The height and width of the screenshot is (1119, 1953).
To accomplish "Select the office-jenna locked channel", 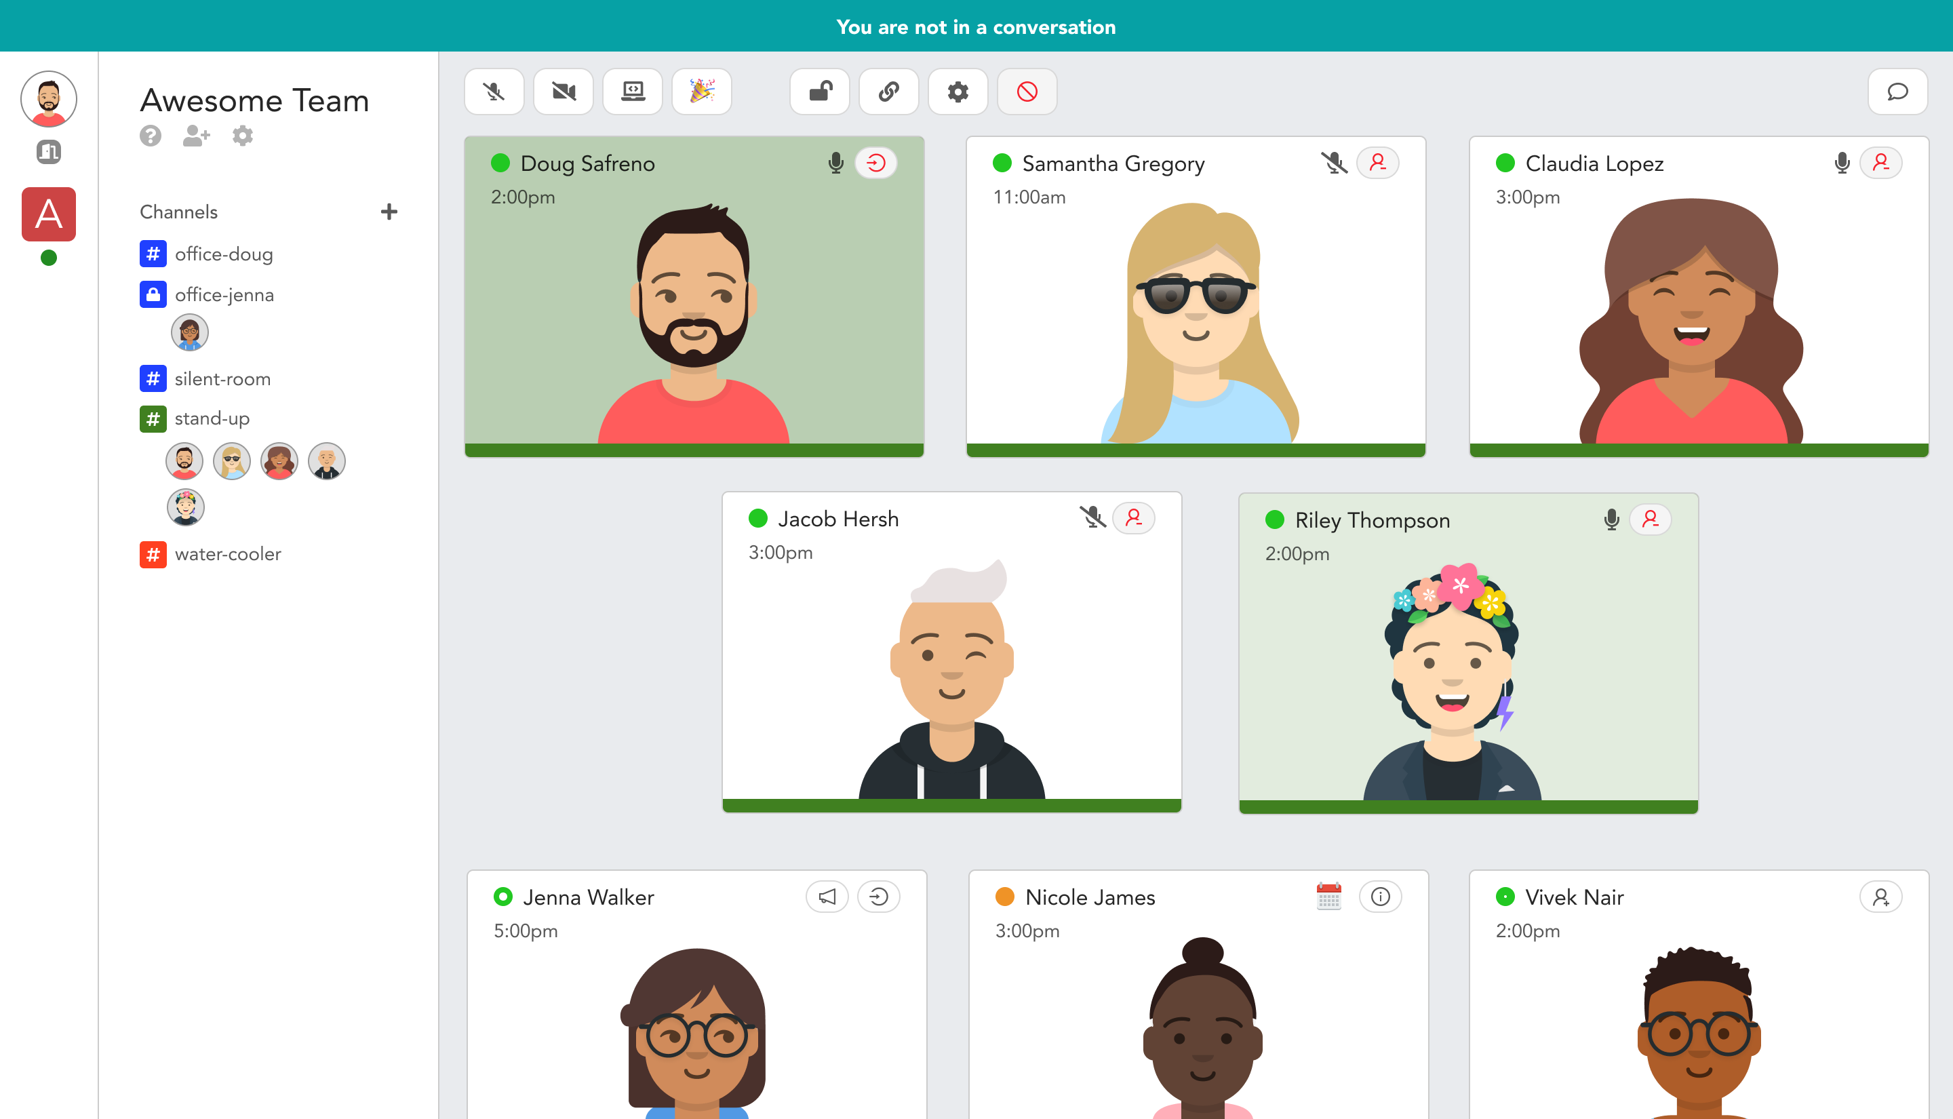I will coord(224,294).
